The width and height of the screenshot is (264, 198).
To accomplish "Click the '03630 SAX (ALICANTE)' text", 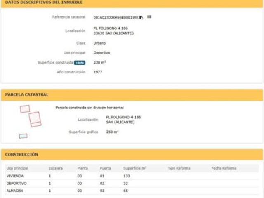I will point(114,33).
